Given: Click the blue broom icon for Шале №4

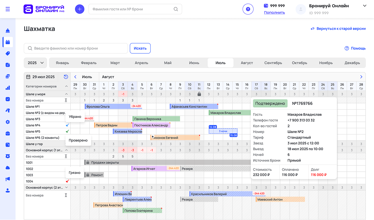Looking at the screenshot, I should [x=67, y=125].
